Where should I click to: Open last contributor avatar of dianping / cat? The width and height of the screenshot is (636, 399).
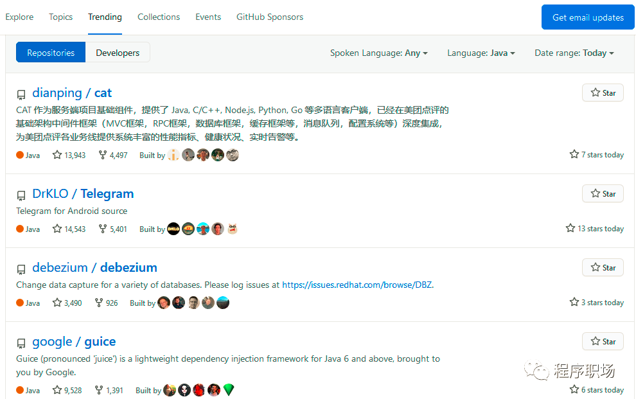233,155
